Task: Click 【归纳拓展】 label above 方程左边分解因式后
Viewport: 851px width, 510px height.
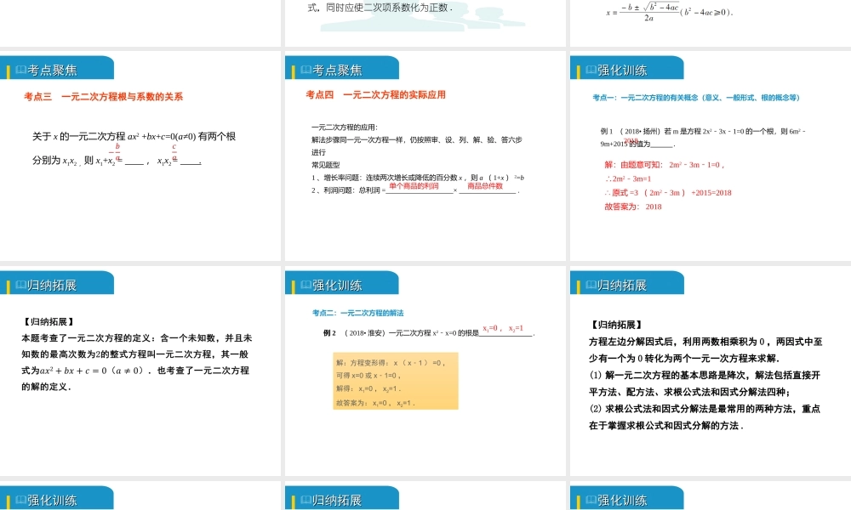Action: 617,326
